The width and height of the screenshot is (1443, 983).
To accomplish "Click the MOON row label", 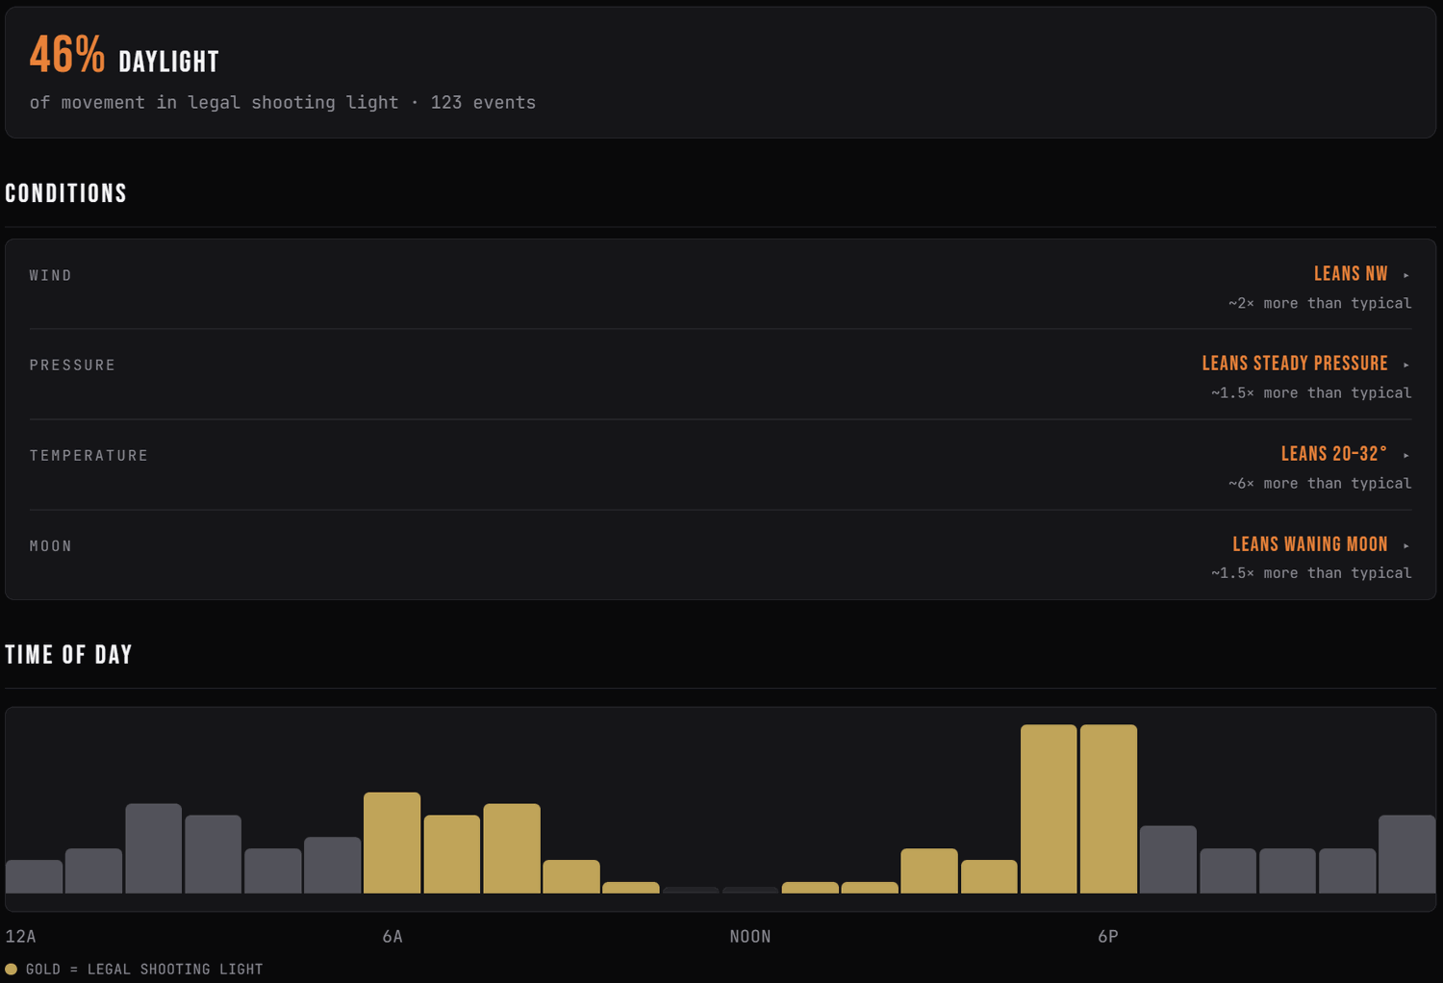I will (x=50, y=546).
